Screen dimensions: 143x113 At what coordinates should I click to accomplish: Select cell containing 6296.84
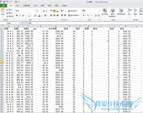[56, 31]
